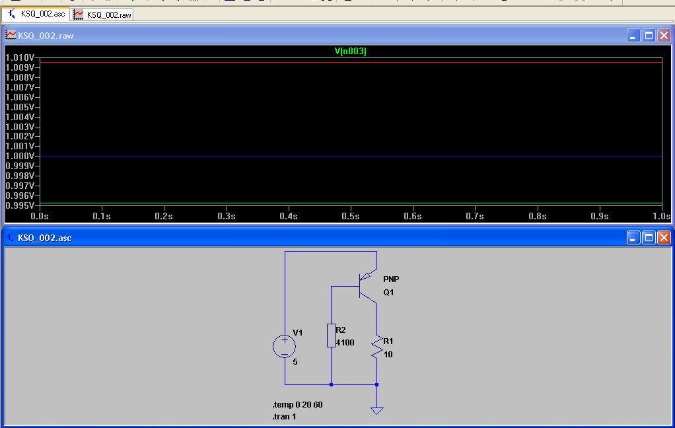This screenshot has width=675, height=428.
Task: Click the Q1 reference label
Action: [388, 293]
